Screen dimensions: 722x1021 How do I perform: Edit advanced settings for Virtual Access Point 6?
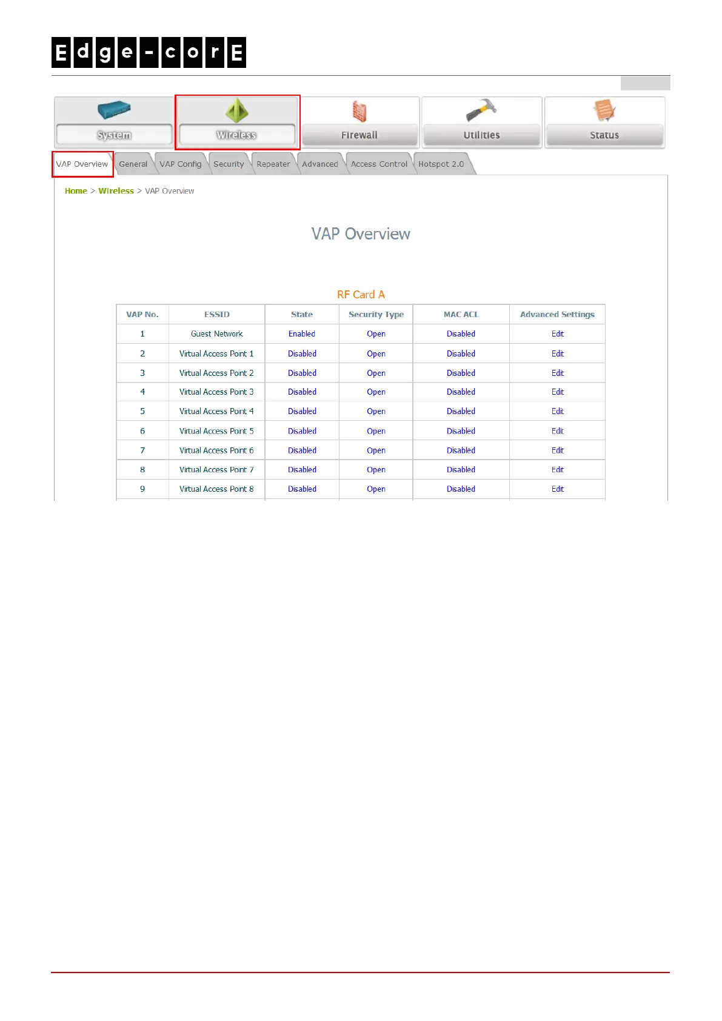[x=558, y=451]
